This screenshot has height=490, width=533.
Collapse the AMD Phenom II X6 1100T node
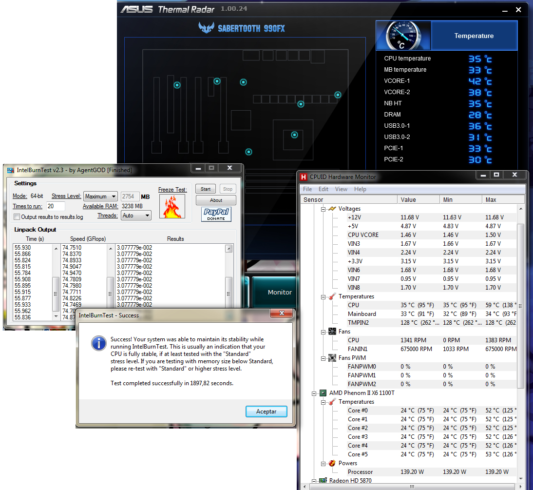314,393
